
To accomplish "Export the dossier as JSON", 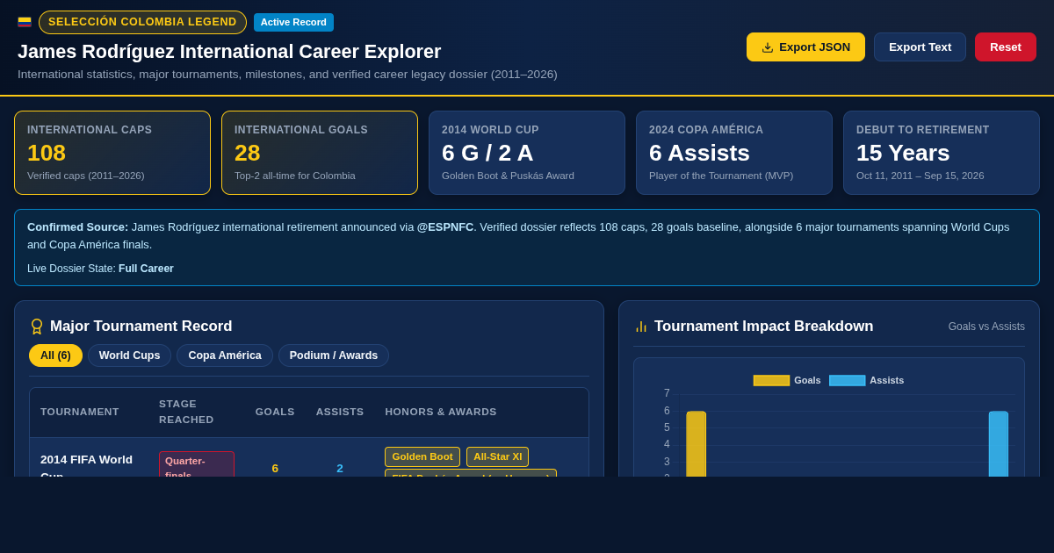I will 805,47.
